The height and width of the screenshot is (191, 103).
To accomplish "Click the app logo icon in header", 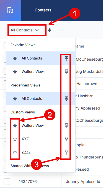I will pyautogui.click(x=10, y=10).
